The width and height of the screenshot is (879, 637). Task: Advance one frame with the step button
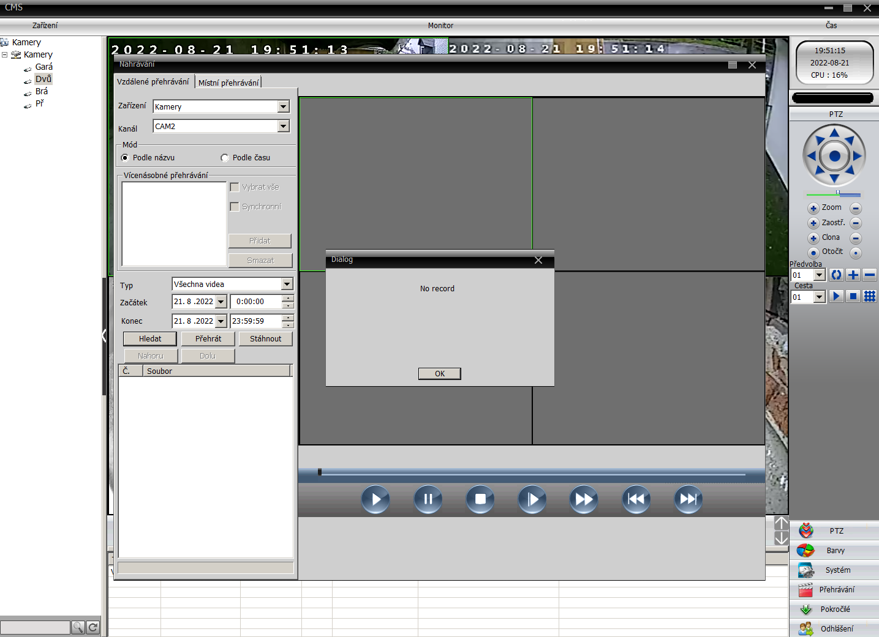pyautogui.click(x=532, y=499)
